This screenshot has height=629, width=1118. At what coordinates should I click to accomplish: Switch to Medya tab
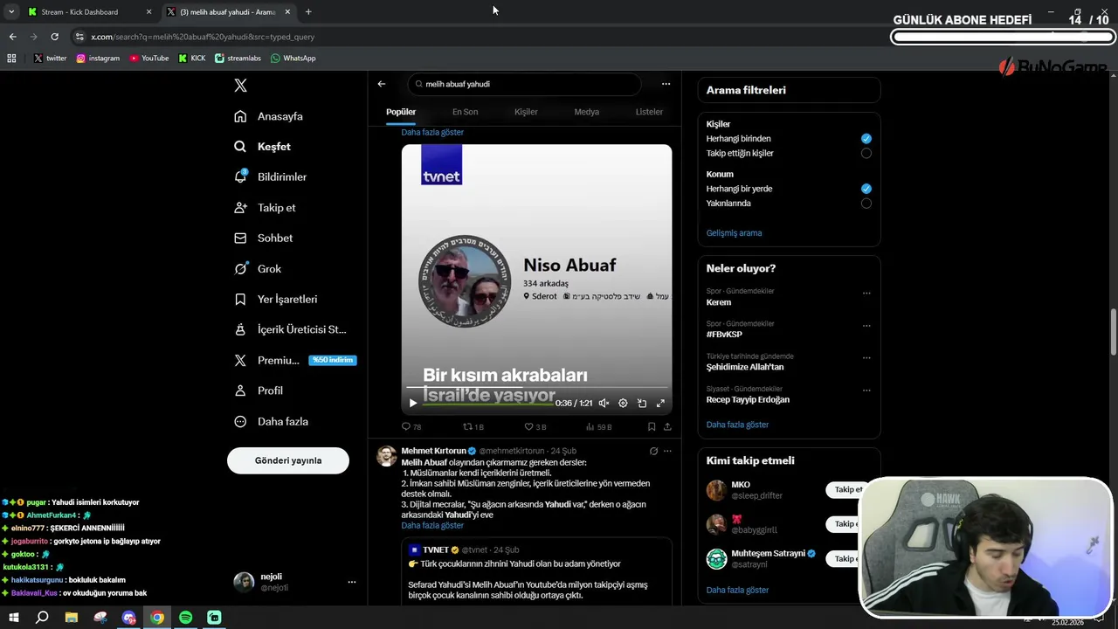(x=586, y=112)
